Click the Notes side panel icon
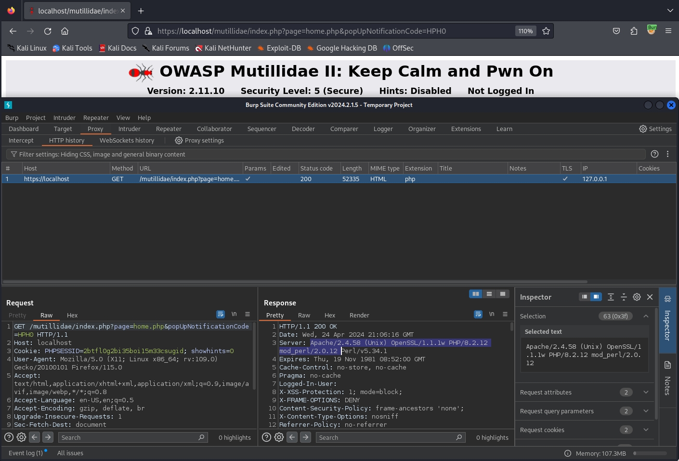 click(667, 365)
